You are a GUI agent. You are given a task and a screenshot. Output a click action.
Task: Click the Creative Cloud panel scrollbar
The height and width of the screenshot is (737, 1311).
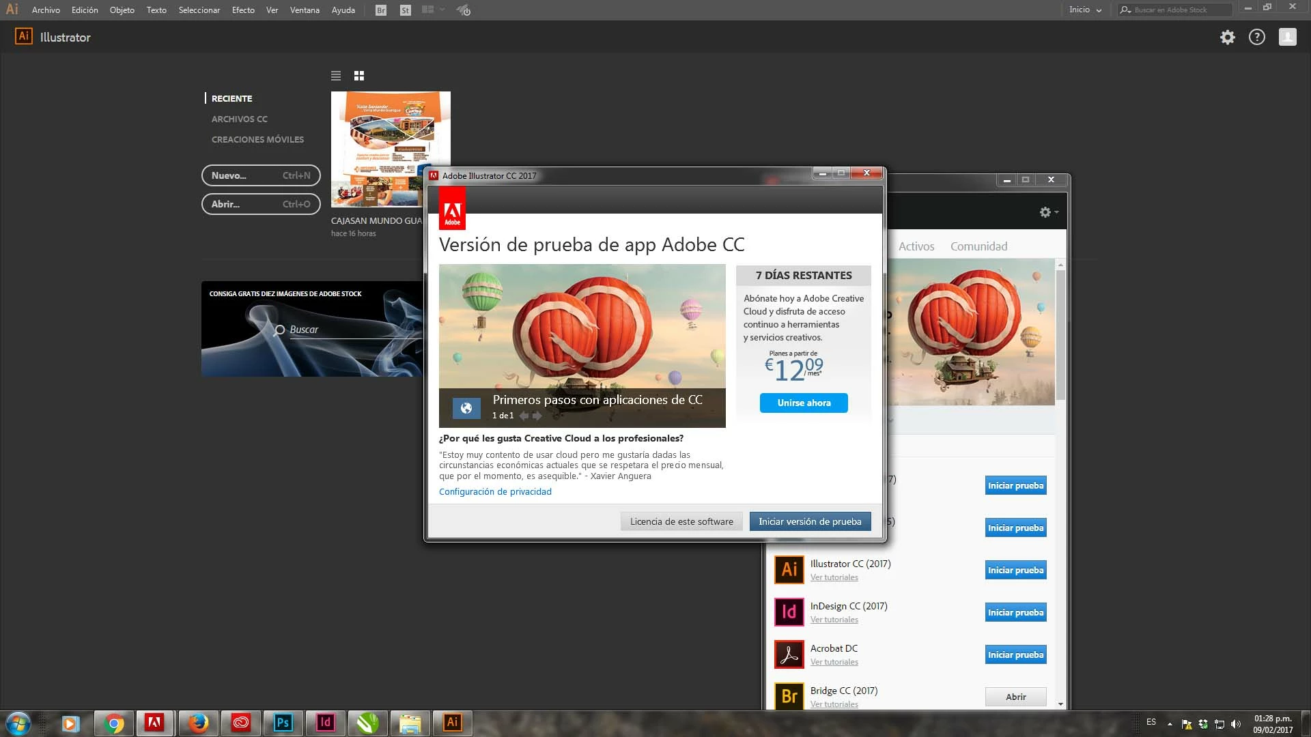[x=1060, y=334]
